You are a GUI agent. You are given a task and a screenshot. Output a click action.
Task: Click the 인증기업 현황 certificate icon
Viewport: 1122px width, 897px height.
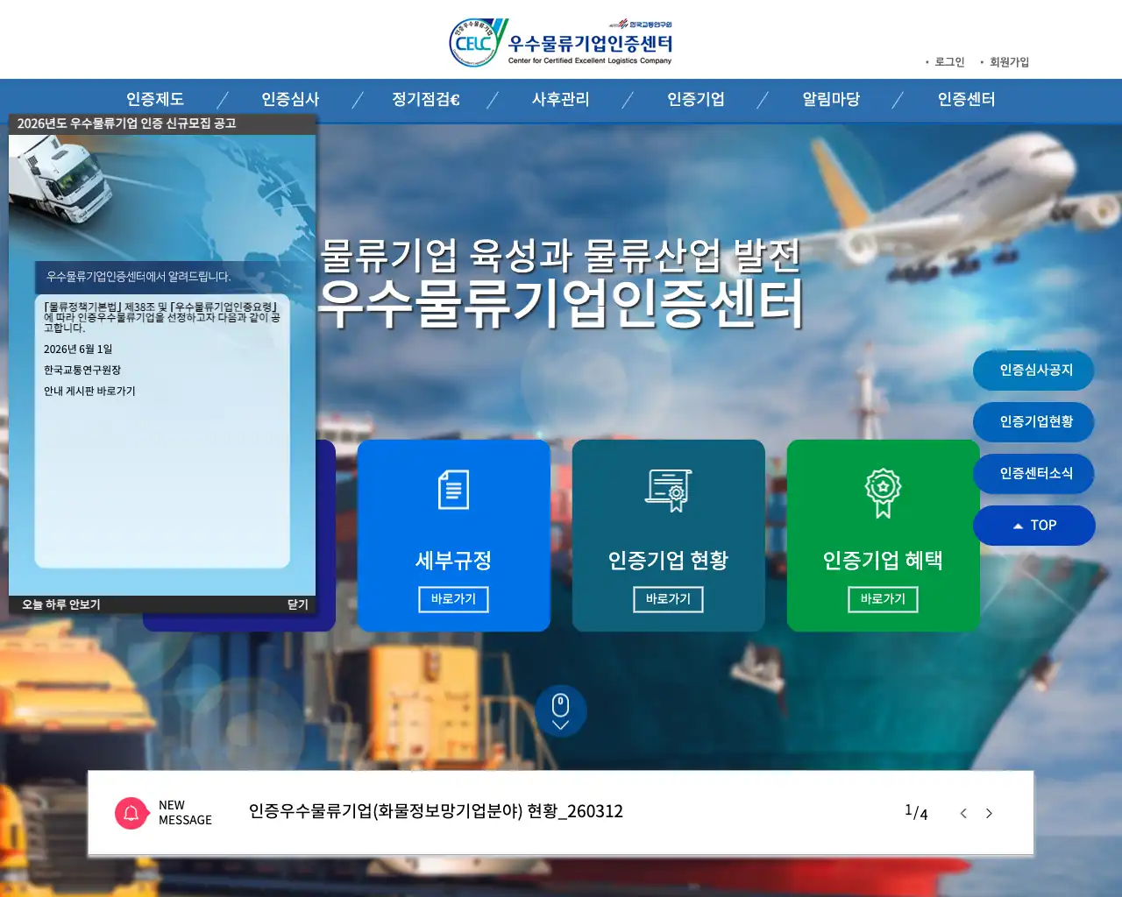[668, 491]
